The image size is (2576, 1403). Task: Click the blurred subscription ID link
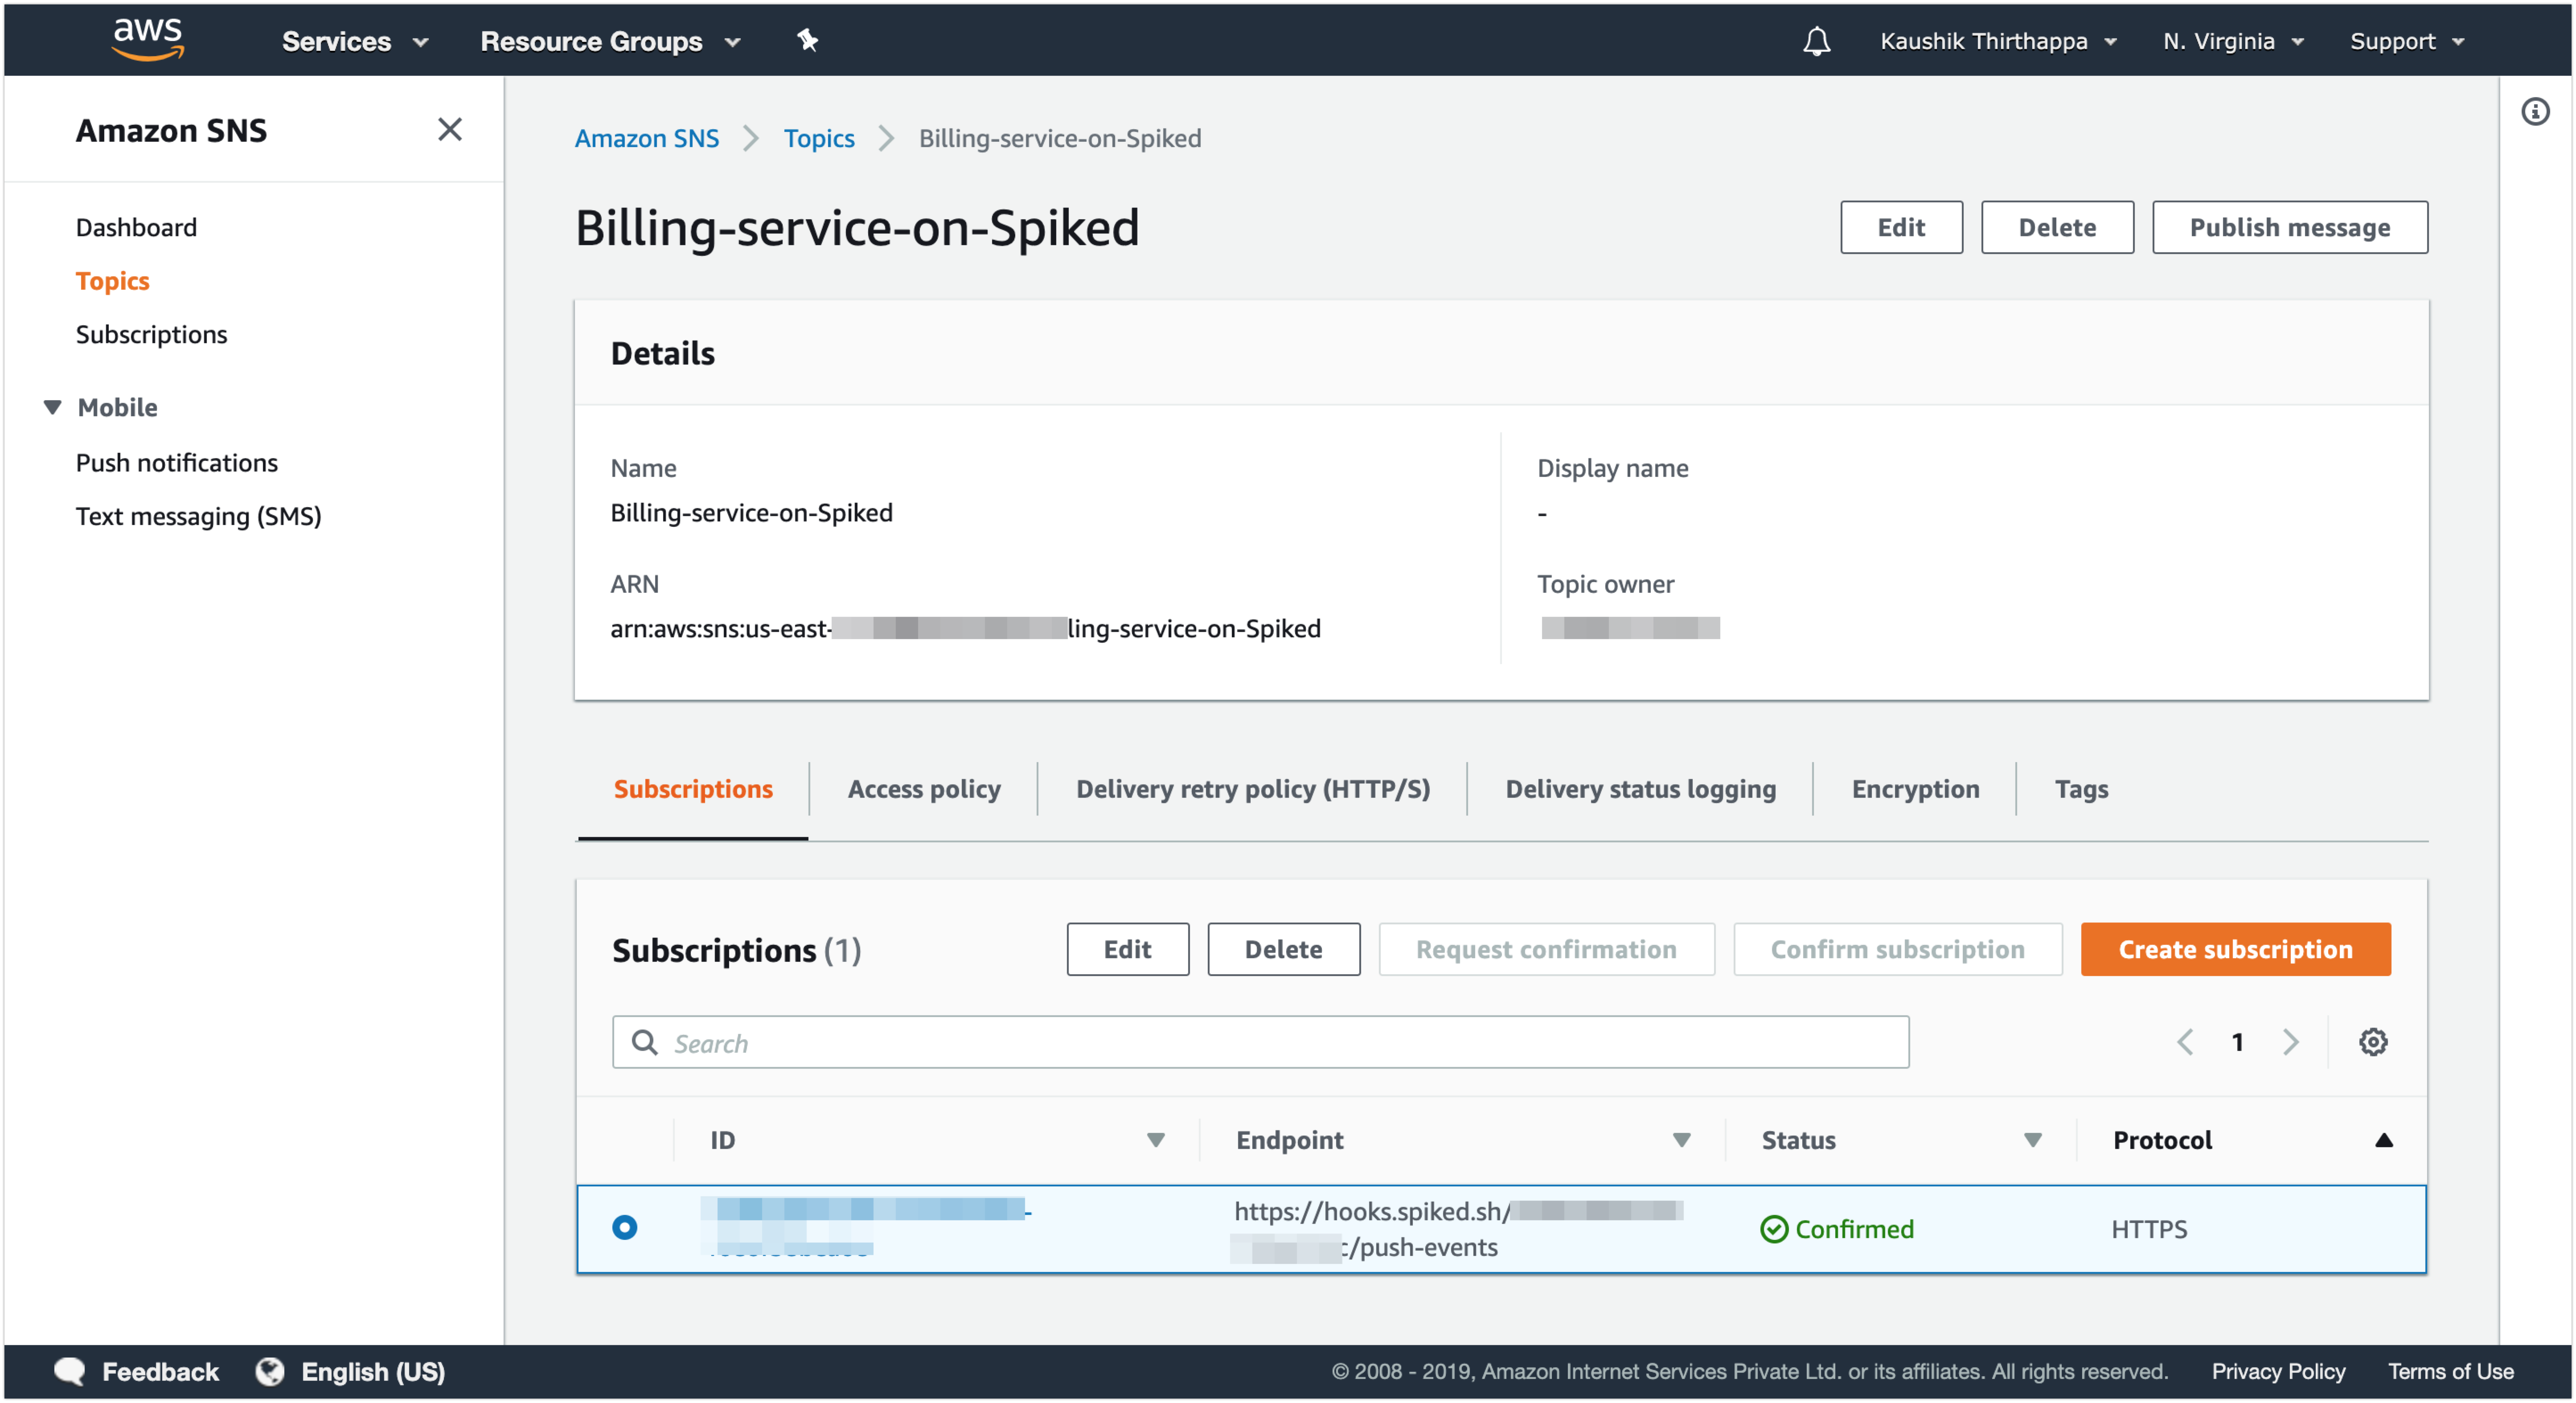point(865,1227)
